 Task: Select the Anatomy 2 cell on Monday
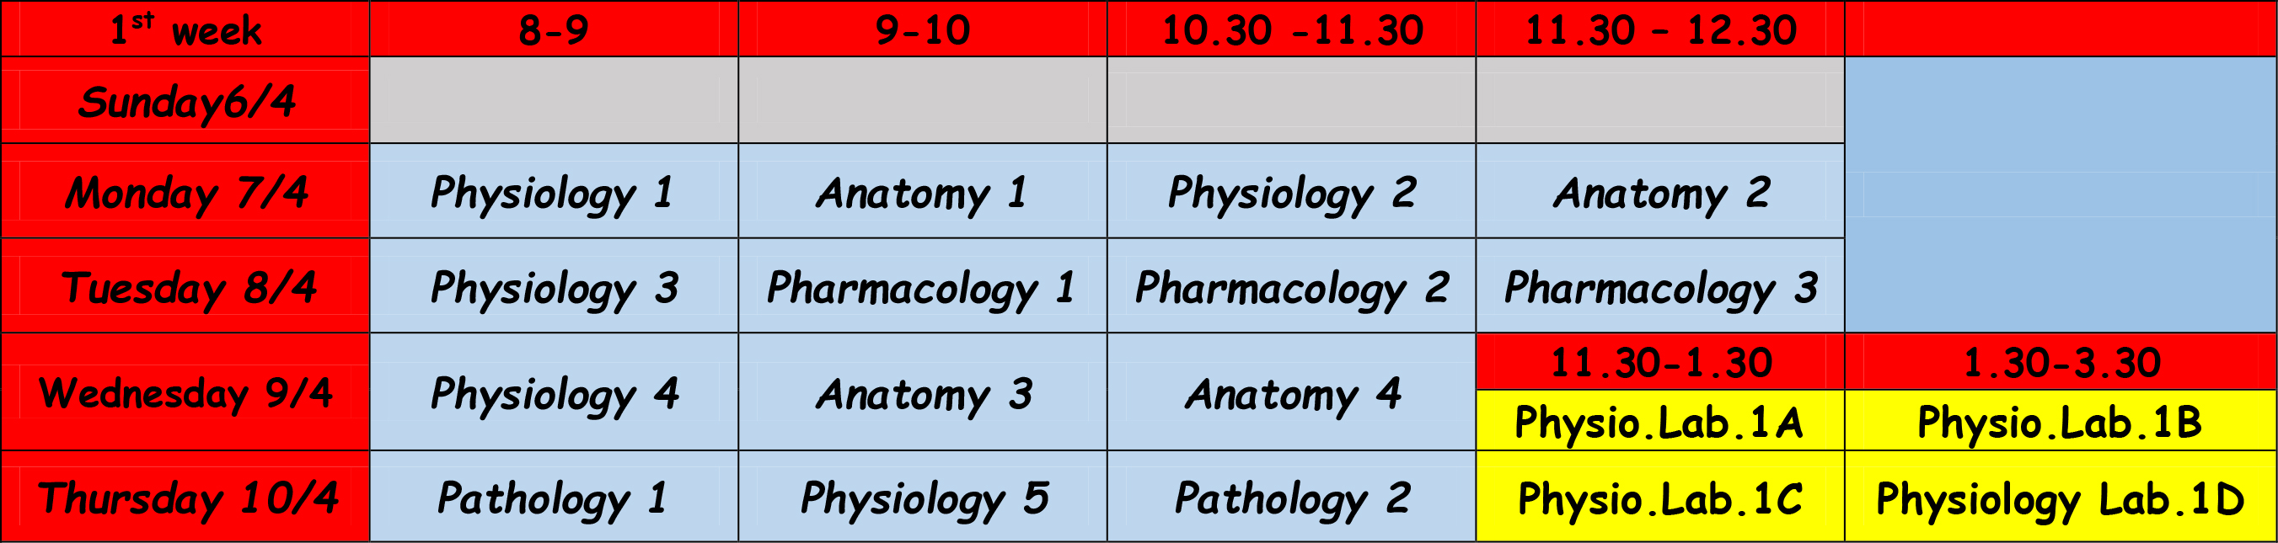pos(1660,191)
